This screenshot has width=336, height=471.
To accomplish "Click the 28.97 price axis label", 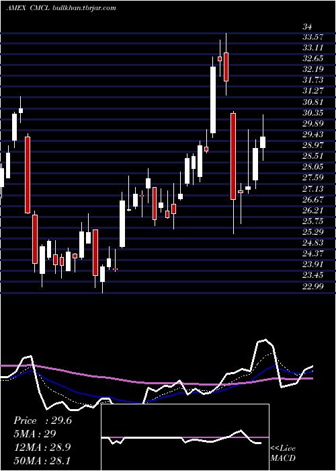I will point(312,145).
